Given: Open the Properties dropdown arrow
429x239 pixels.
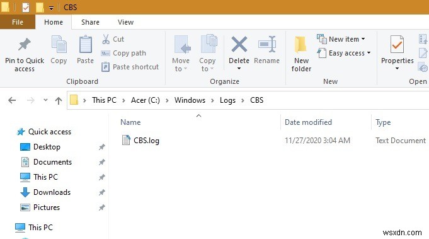Looking at the screenshot, I should click(x=397, y=69).
